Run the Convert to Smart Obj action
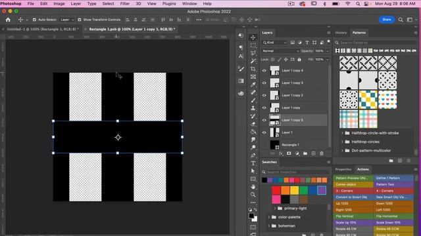The image size is (421, 236). (x=353, y=197)
